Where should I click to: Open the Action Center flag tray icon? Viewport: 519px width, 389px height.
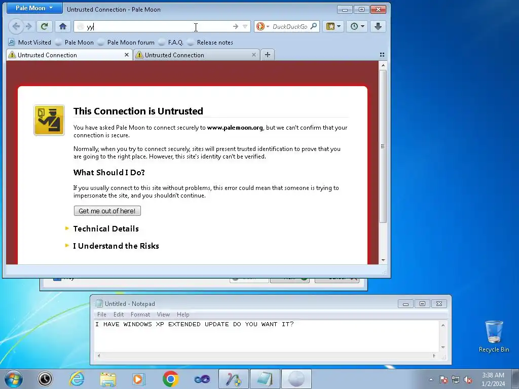pyautogui.click(x=443, y=379)
